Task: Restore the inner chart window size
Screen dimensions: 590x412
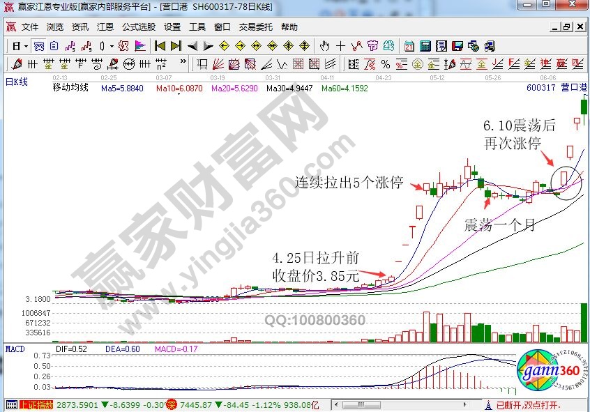Action: pyautogui.click(x=566, y=27)
